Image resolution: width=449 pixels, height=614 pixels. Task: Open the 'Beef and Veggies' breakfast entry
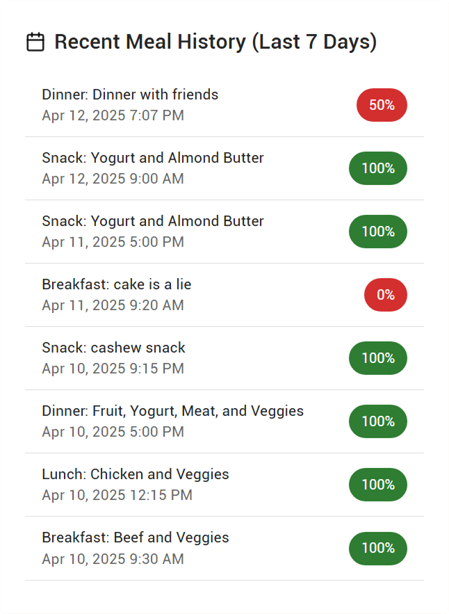224,548
